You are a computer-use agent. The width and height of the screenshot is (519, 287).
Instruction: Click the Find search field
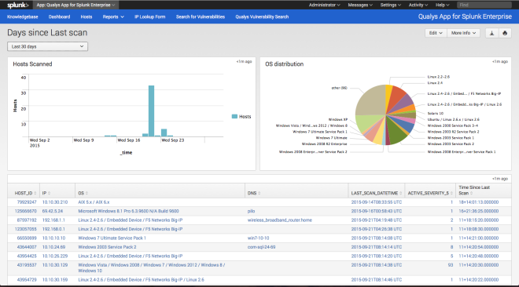[x=484, y=5]
